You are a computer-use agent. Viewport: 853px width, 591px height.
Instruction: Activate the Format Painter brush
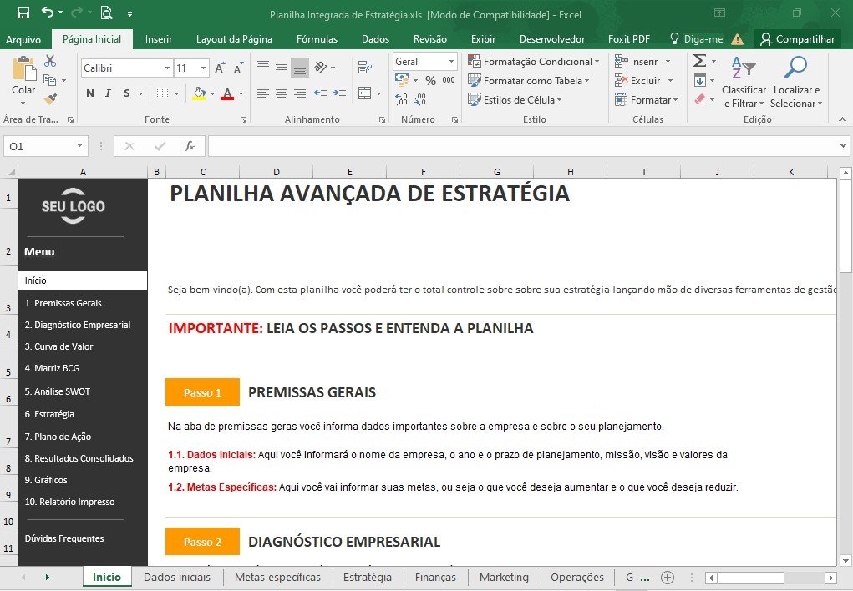51,99
